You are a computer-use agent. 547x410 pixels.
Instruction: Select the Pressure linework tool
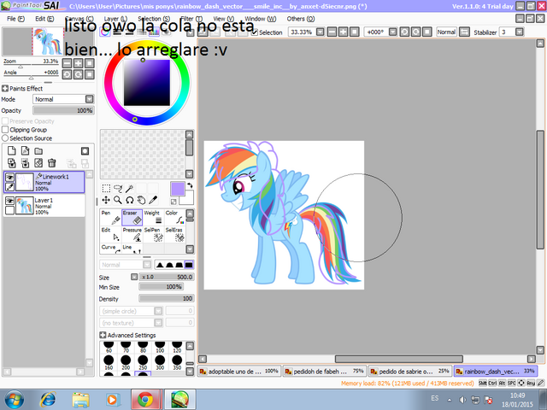[132, 235]
